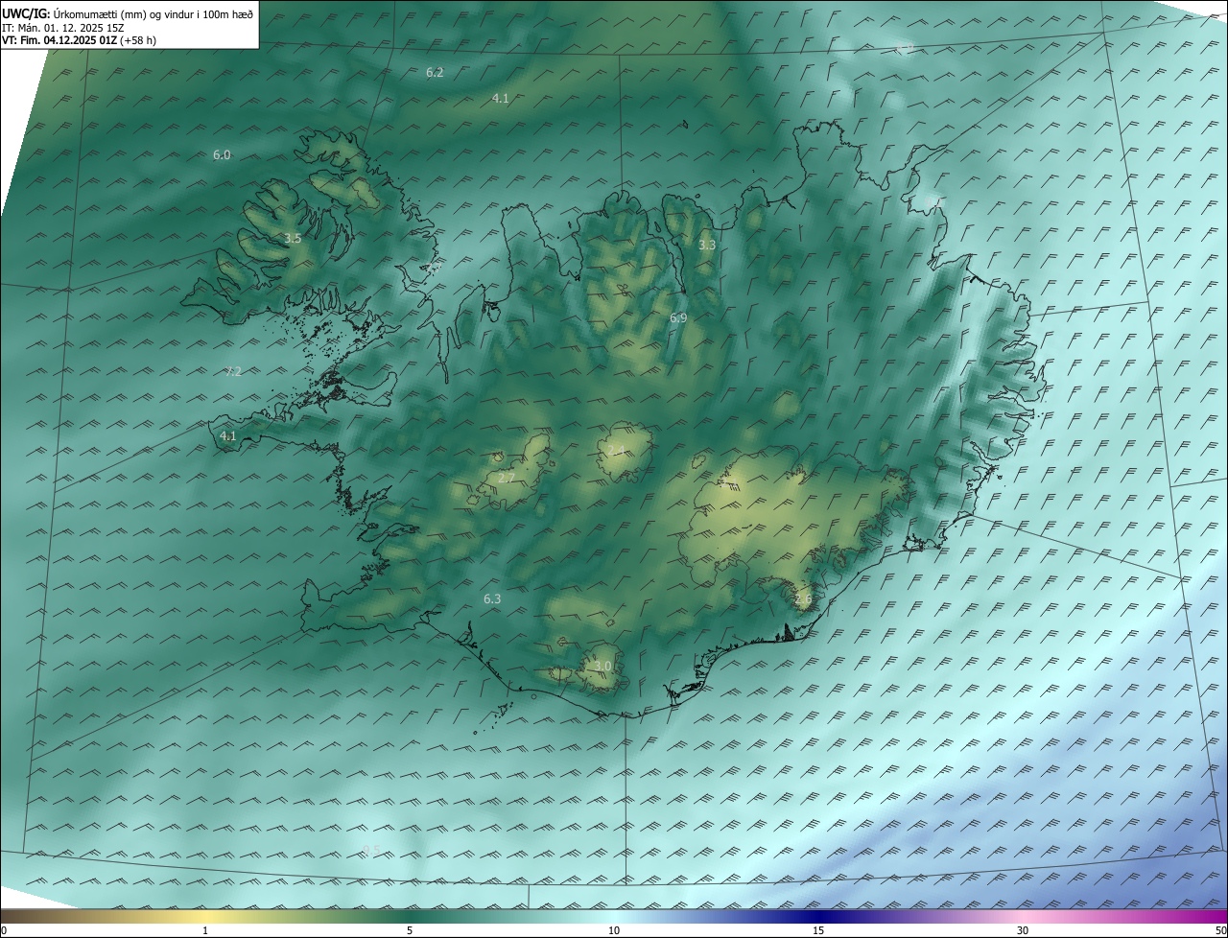The height and width of the screenshot is (938, 1228).
Task: Click the colorbar tick label "10"
Action: click(614, 930)
